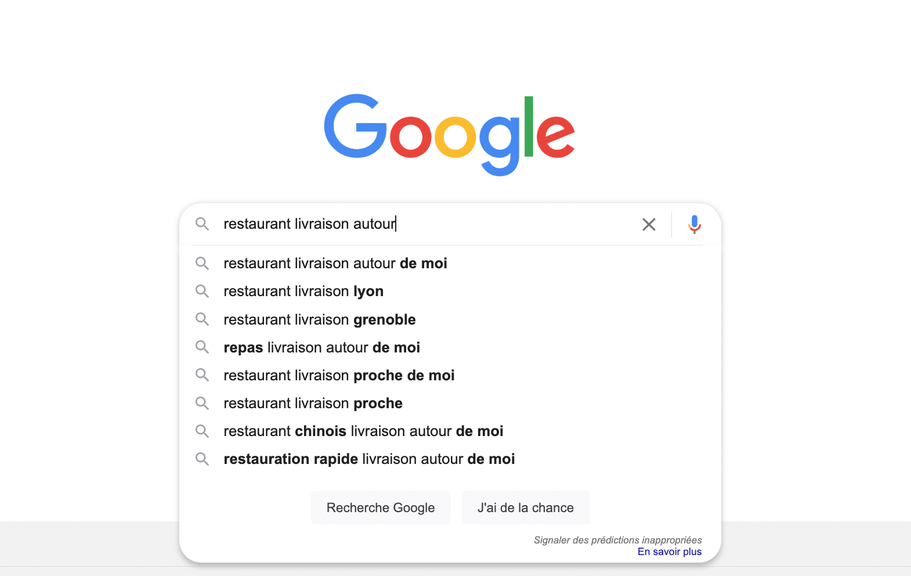Select suggestion 'restaurant livraison autour de moi'

(335, 263)
